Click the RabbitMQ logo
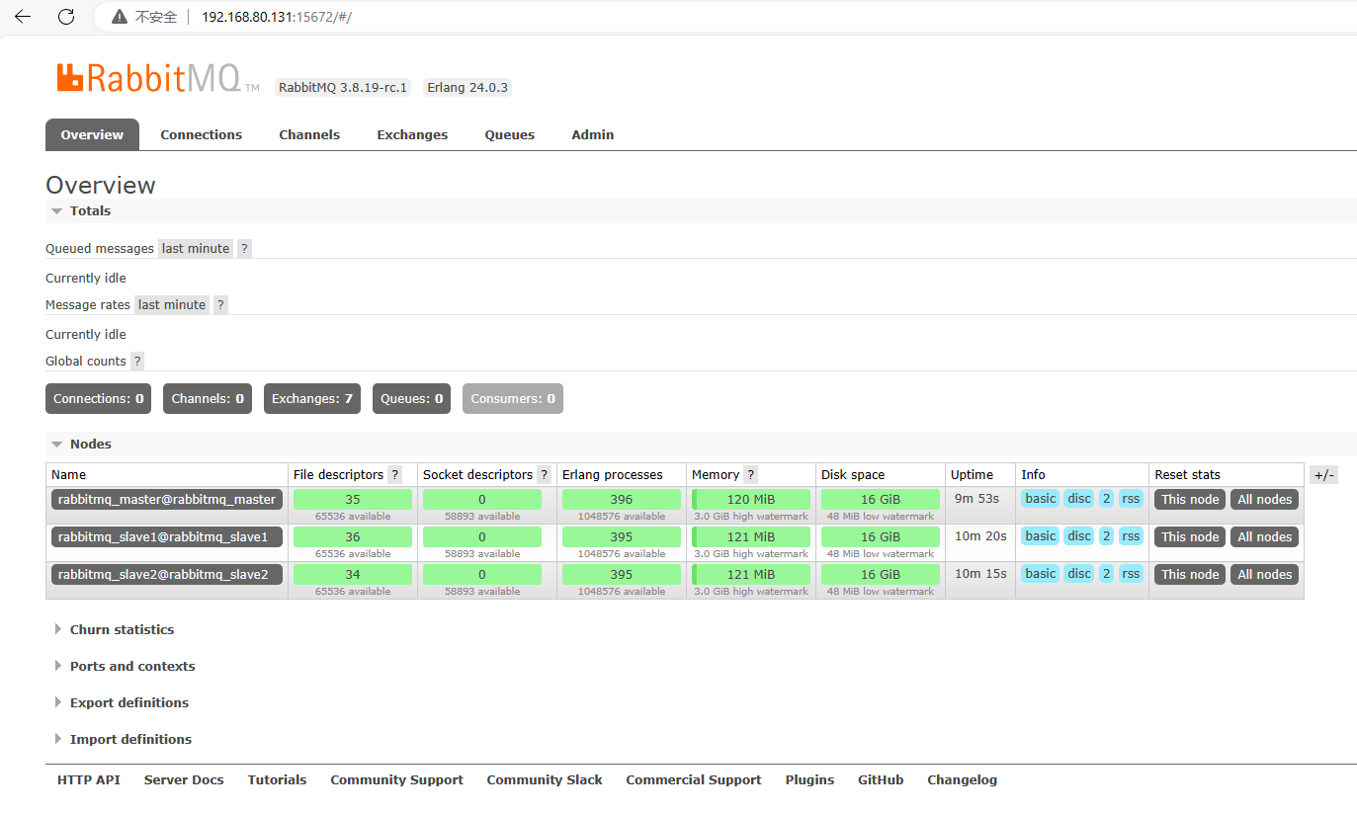This screenshot has width=1357, height=813. 158,78
